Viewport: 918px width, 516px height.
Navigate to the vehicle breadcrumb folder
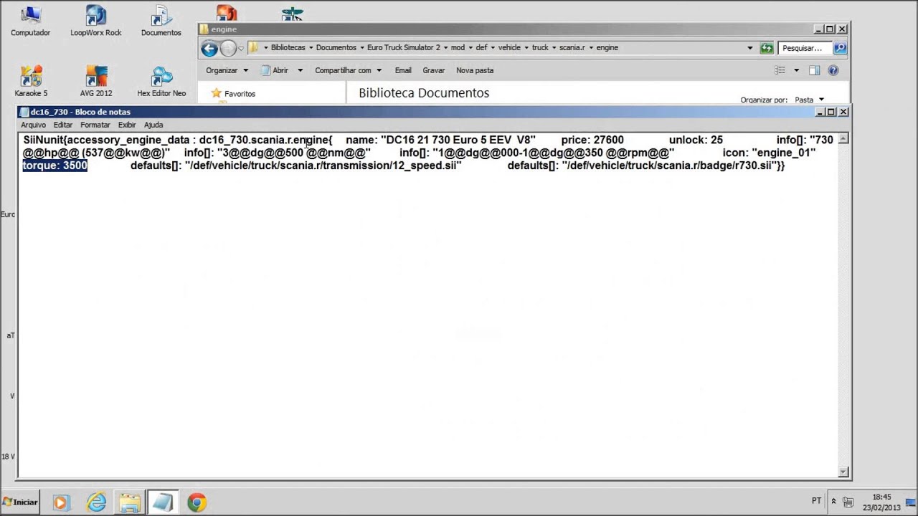point(509,48)
